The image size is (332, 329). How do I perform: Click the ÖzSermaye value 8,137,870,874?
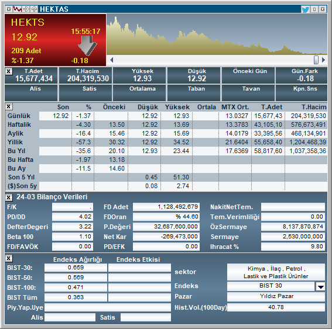pos(293,227)
